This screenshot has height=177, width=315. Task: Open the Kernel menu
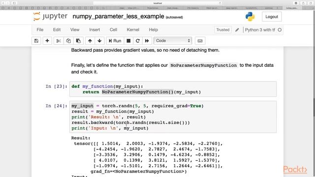(133, 29)
